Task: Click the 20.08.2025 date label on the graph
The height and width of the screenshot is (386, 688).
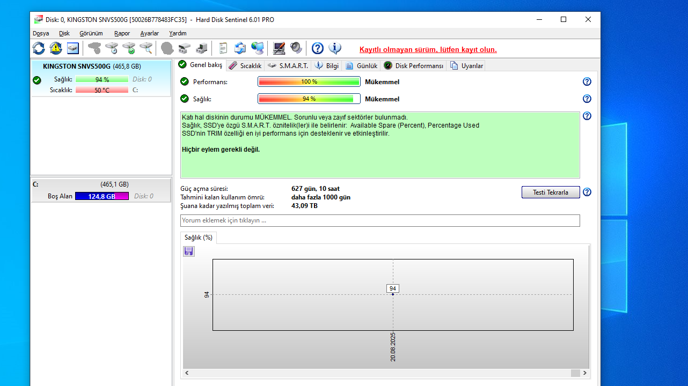Action: pos(393,347)
